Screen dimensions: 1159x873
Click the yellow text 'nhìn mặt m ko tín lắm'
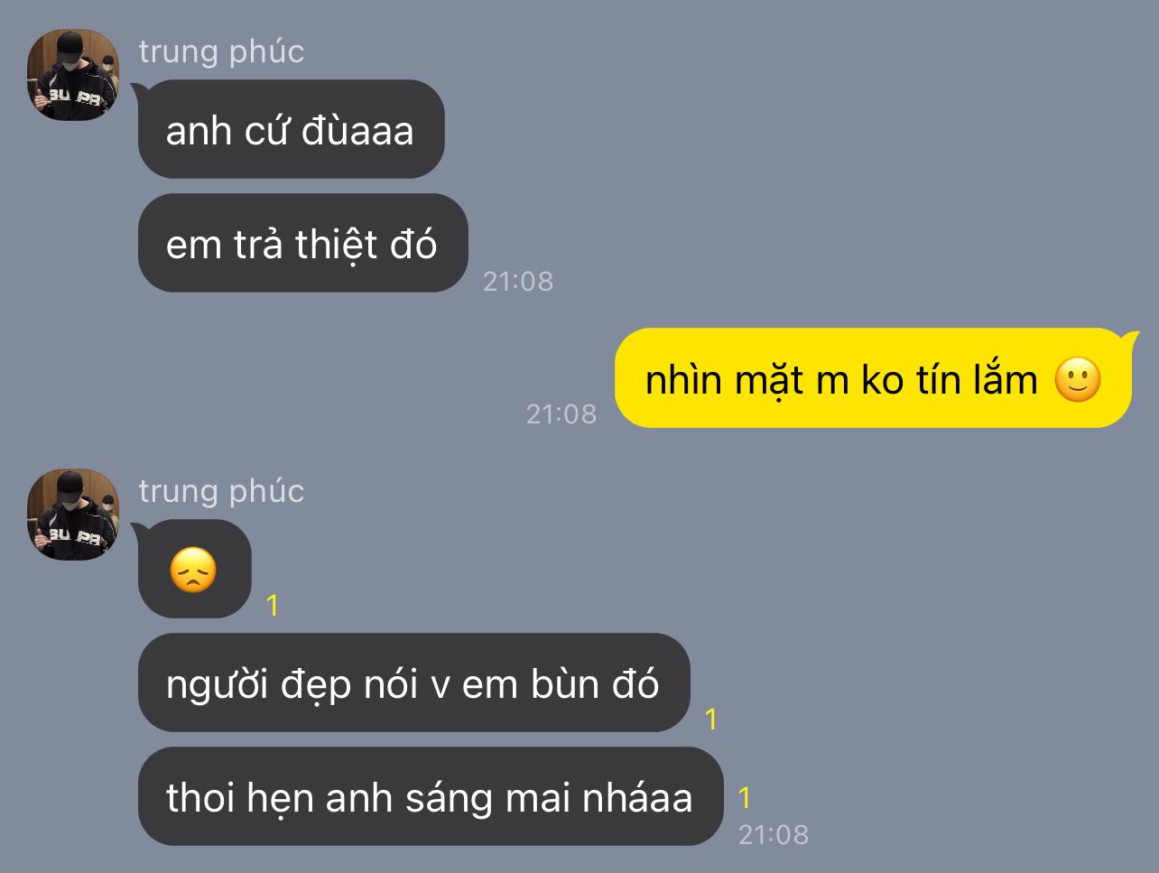coord(841,380)
